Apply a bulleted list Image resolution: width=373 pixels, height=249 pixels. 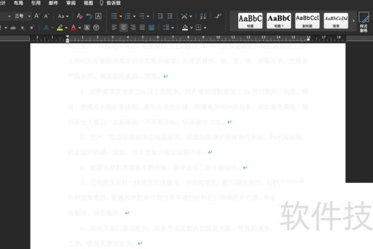(114, 16)
